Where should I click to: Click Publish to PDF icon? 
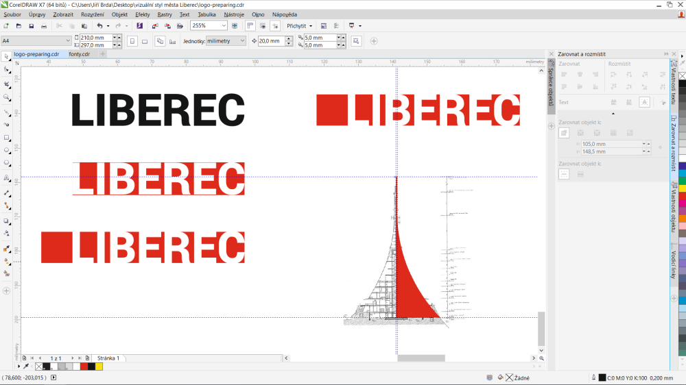tap(180, 26)
